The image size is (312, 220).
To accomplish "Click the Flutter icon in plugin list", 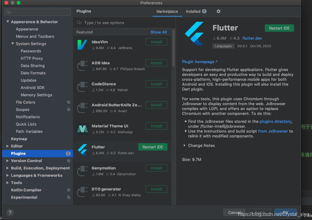I will (x=82, y=150).
